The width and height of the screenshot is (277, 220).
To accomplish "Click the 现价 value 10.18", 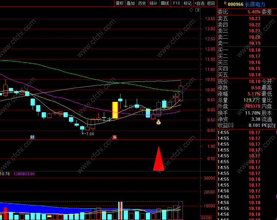I will click(x=255, y=81).
